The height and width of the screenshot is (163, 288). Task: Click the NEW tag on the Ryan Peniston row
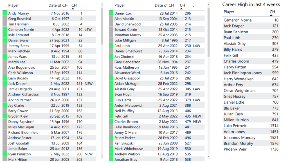pos(88,154)
